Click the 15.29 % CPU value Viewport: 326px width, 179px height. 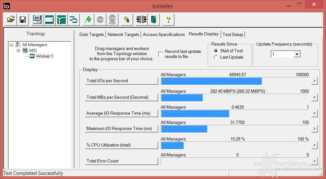(237, 139)
